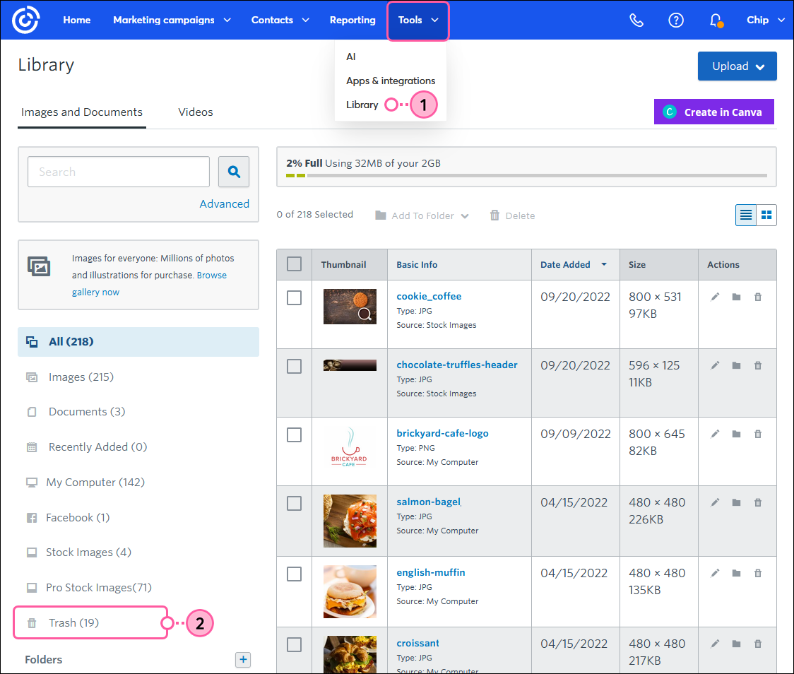The width and height of the screenshot is (794, 674).
Task: Click the Delete selected button
Action: [x=512, y=215]
